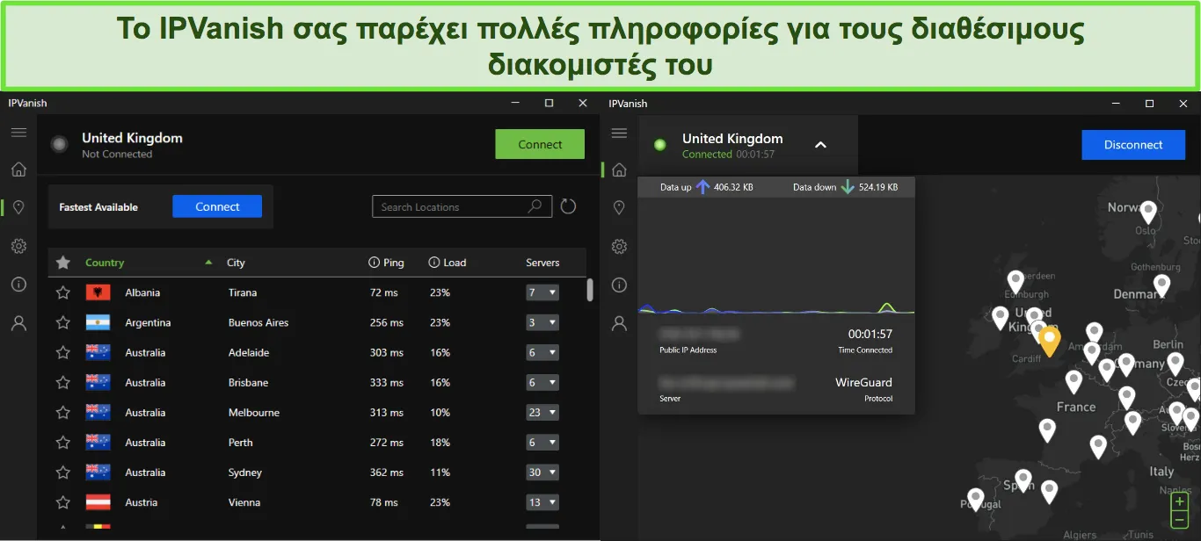Favorite Australia Melbourne with star
Viewport: 1201px width, 541px height.
click(x=62, y=412)
